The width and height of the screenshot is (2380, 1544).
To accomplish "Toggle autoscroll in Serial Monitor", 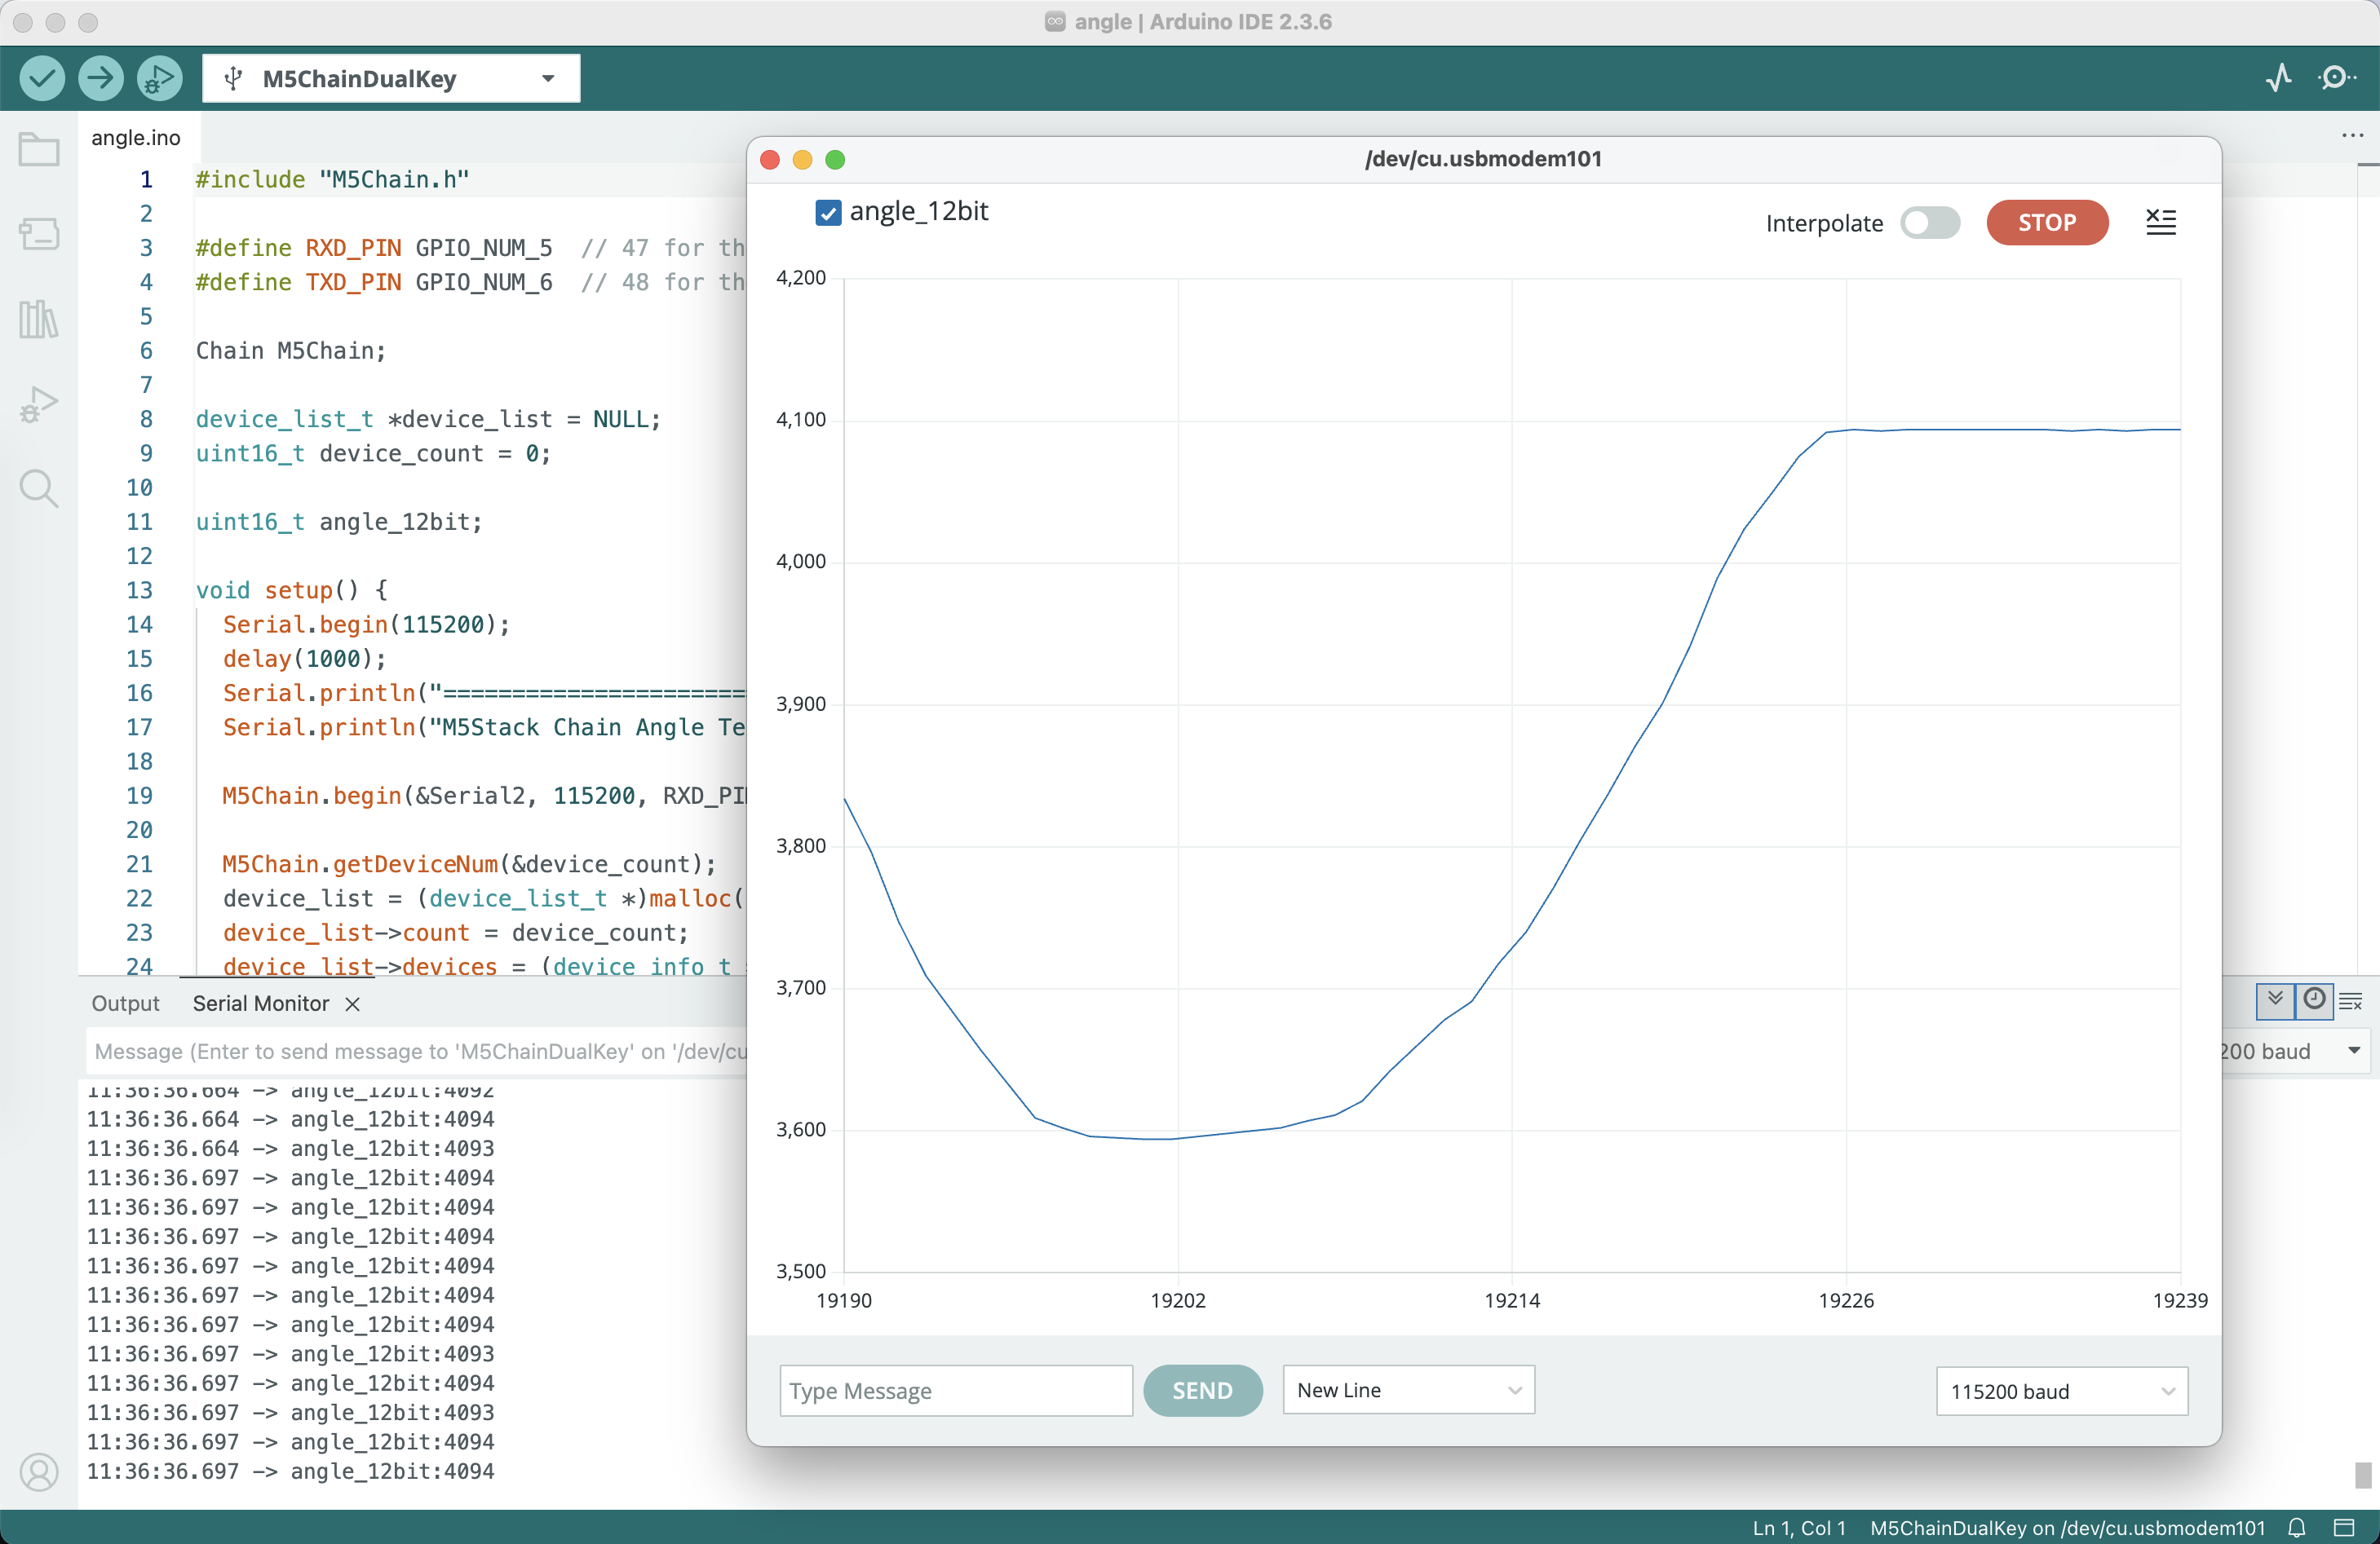I will coord(2275,999).
